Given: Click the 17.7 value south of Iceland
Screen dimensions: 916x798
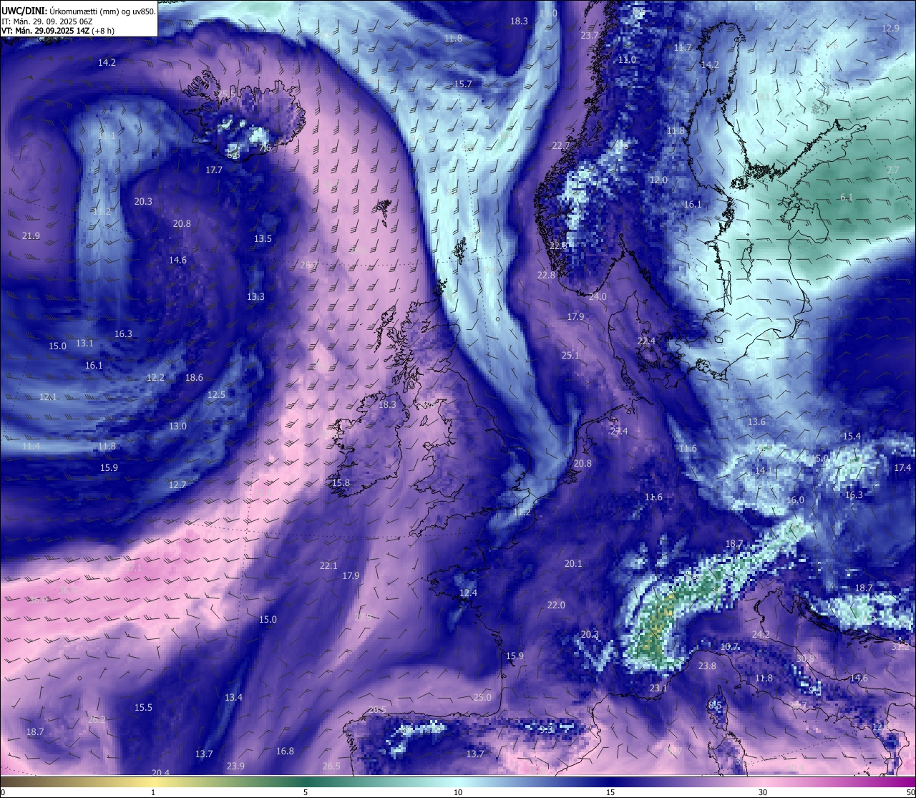Looking at the screenshot, I should [214, 170].
